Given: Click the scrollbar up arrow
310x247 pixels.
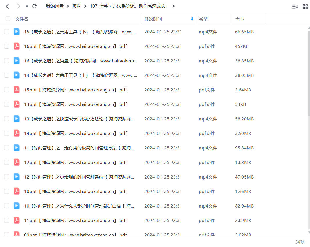Looking at the screenshot, I should (x=309, y=28).
